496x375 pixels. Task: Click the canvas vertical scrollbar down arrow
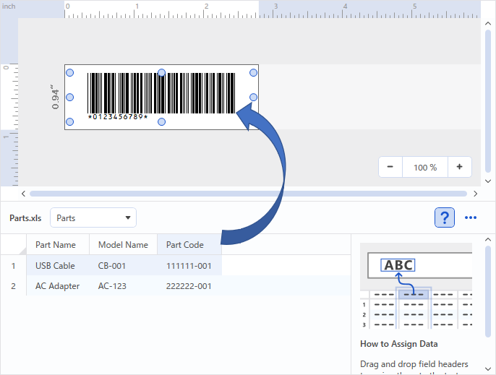tap(489, 181)
